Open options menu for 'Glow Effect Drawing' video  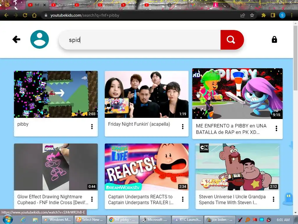(x=92, y=199)
